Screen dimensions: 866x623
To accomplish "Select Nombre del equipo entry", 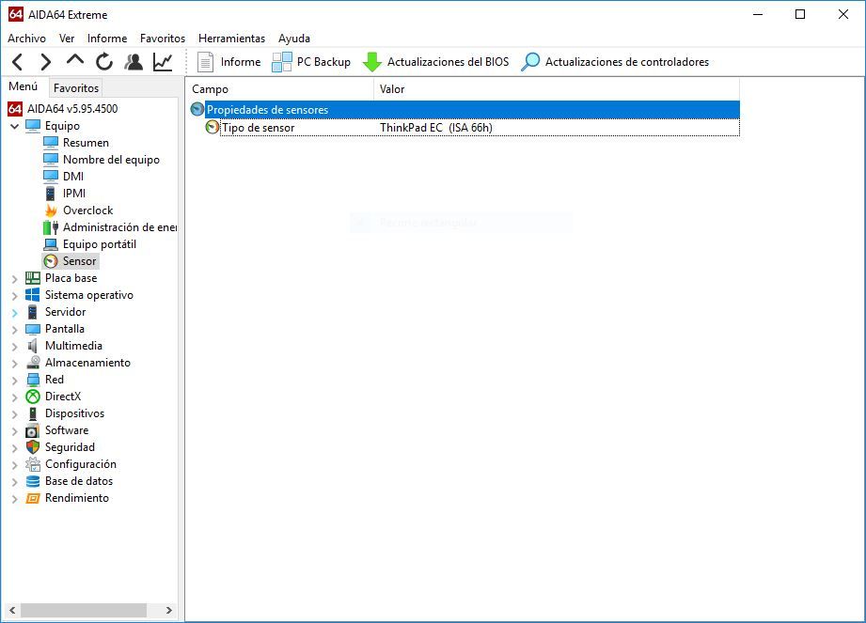I will (x=111, y=160).
